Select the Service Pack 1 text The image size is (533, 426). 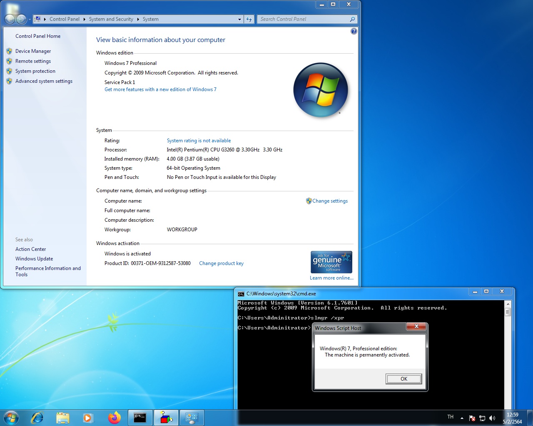(x=120, y=82)
